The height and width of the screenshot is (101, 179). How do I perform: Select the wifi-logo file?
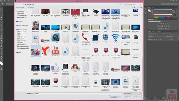pos(126,39)
